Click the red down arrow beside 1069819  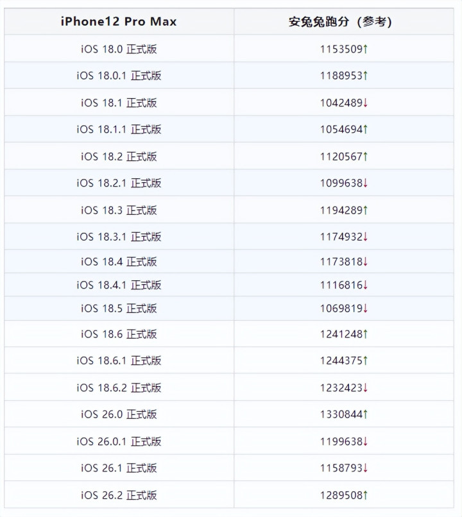[365, 309]
